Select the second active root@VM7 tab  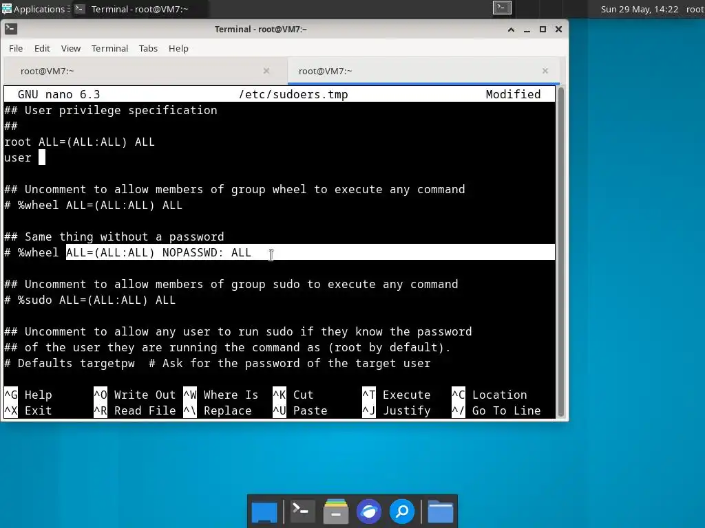[x=423, y=71]
